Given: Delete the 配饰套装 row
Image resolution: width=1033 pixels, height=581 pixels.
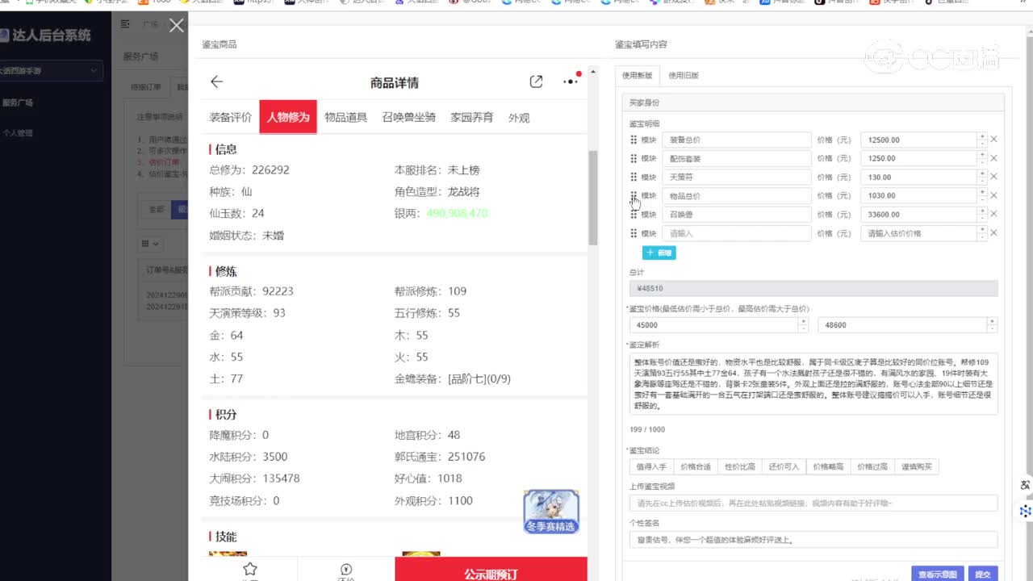Looking at the screenshot, I should 993,158.
